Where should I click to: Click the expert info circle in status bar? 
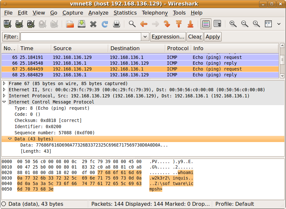[4, 204]
